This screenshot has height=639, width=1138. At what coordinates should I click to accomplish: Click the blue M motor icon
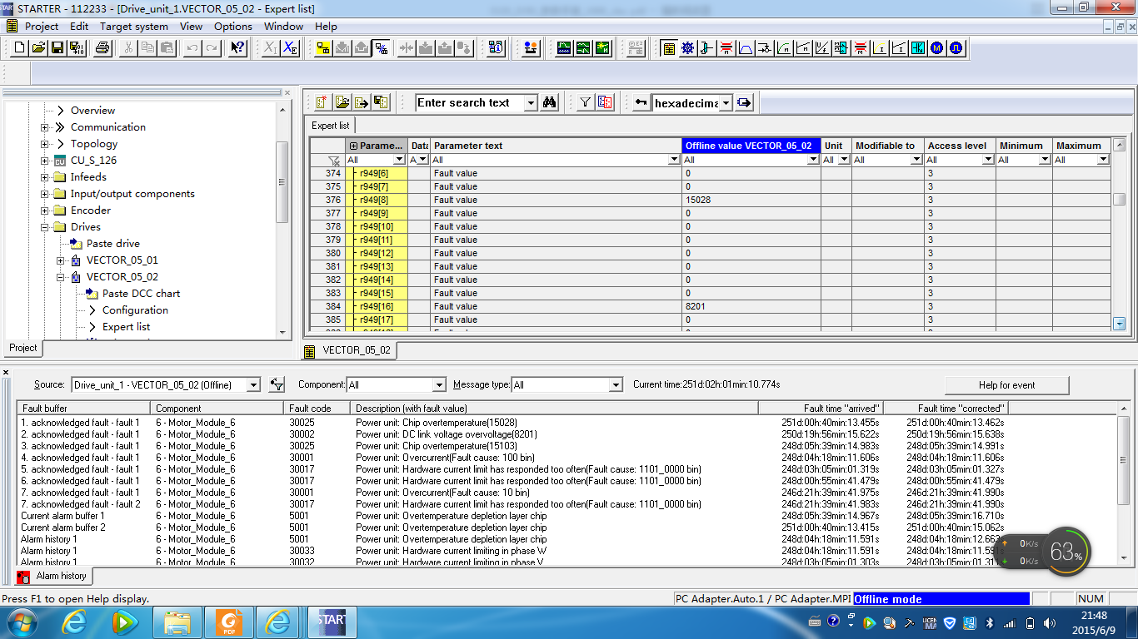(936, 48)
